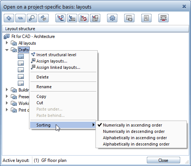191x166 pixels.
Task: Collapse the Drafts folder
Action: pyautogui.click(x=7, y=50)
